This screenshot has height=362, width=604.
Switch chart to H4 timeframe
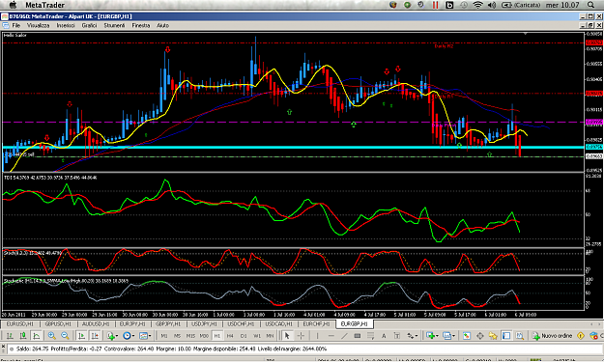(x=230, y=336)
